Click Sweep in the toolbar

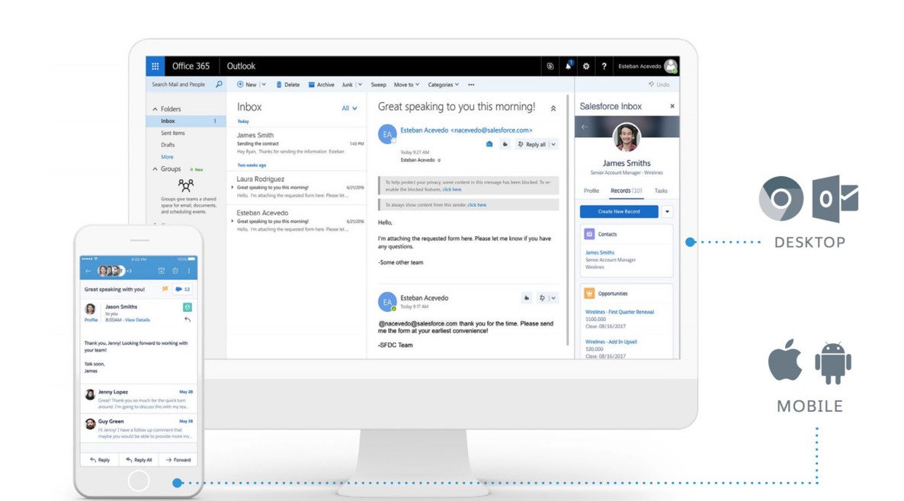pyautogui.click(x=378, y=85)
